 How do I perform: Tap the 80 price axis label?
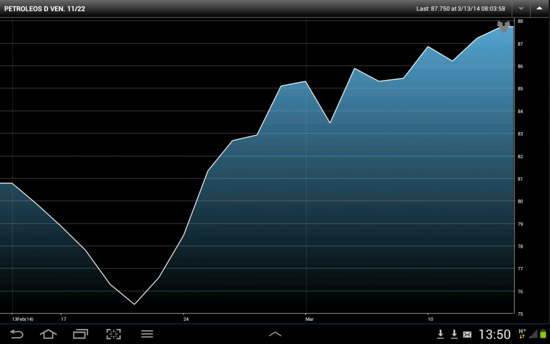[x=520, y=201]
